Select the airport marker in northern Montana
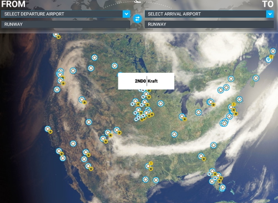Image resolution: width=278 pixels, height=203 pixels. coord(95,57)
